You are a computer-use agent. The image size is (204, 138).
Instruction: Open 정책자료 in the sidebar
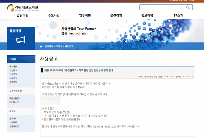pyautogui.click(x=13, y=118)
